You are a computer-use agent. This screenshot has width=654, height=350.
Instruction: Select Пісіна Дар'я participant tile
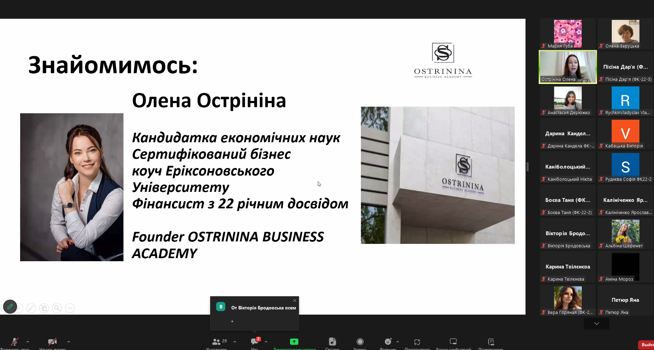[626, 67]
